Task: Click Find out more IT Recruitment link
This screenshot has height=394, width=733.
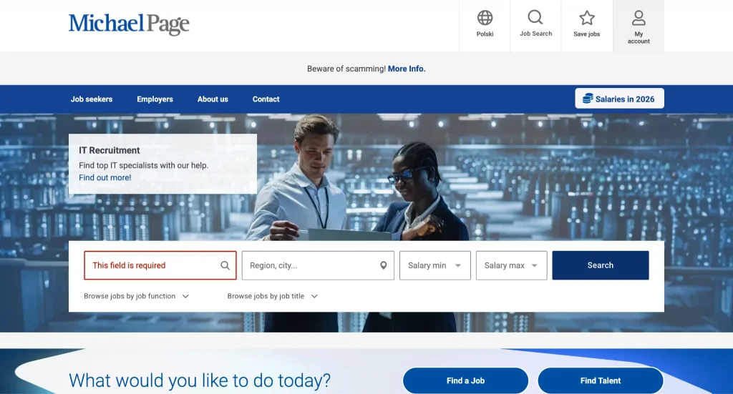Action: (105, 177)
